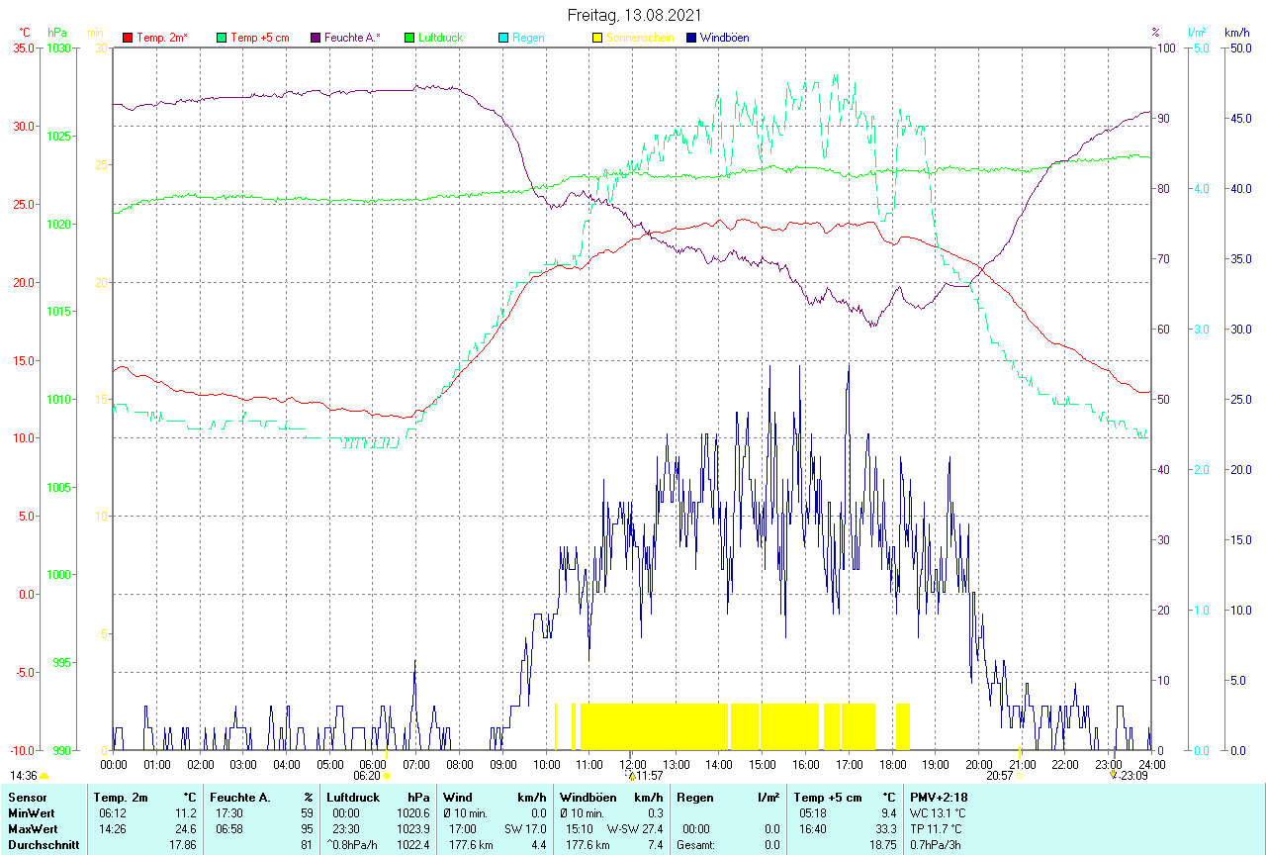Click the 'W-SW 27.4' gust max value
This screenshot has height=855, width=1266.
tap(635, 828)
